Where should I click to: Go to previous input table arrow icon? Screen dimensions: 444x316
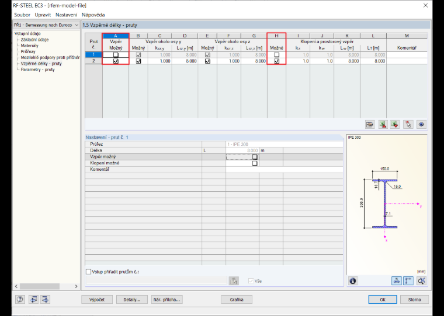(33, 299)
